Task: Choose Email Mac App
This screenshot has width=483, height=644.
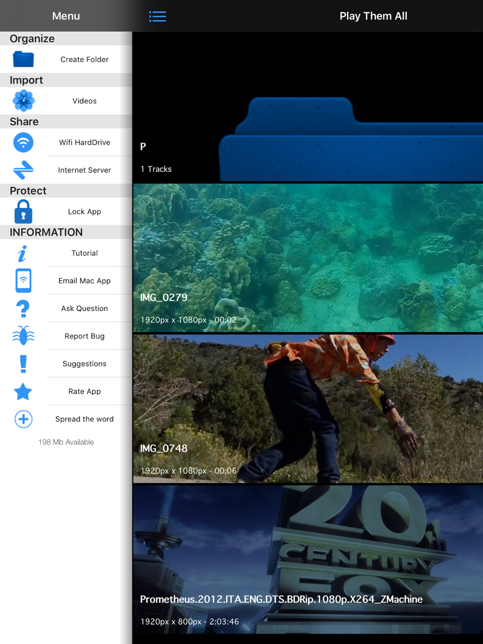Action: 66,280
